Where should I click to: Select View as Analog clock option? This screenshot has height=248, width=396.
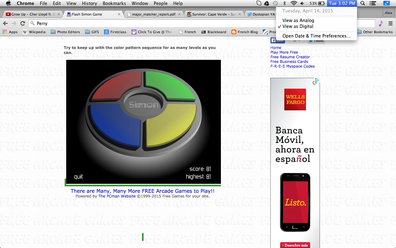[298, 20]
